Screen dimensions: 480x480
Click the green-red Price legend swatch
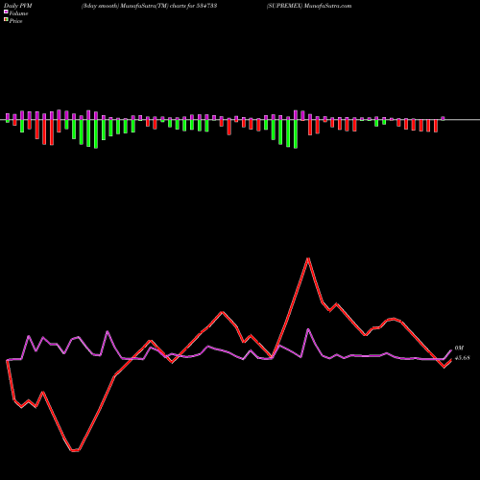click(x=6, y=20)
